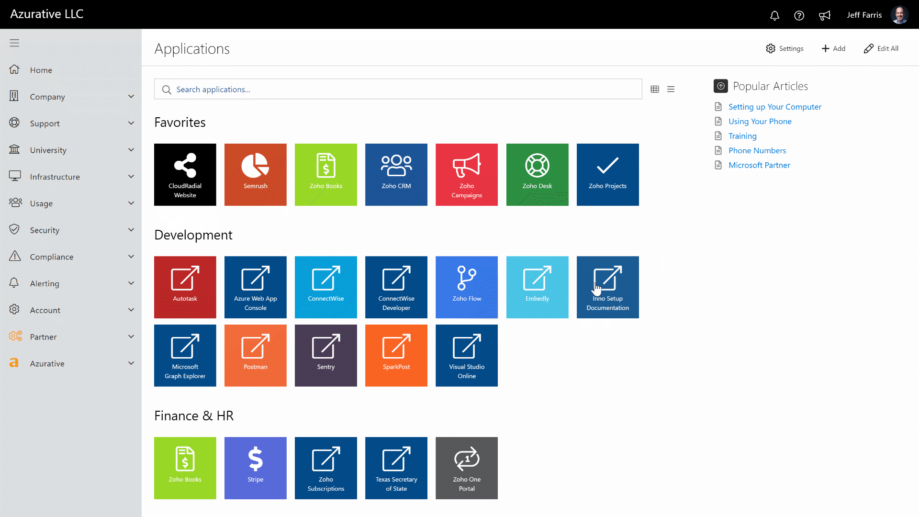Launch Zoho Flow from Development

467,287
